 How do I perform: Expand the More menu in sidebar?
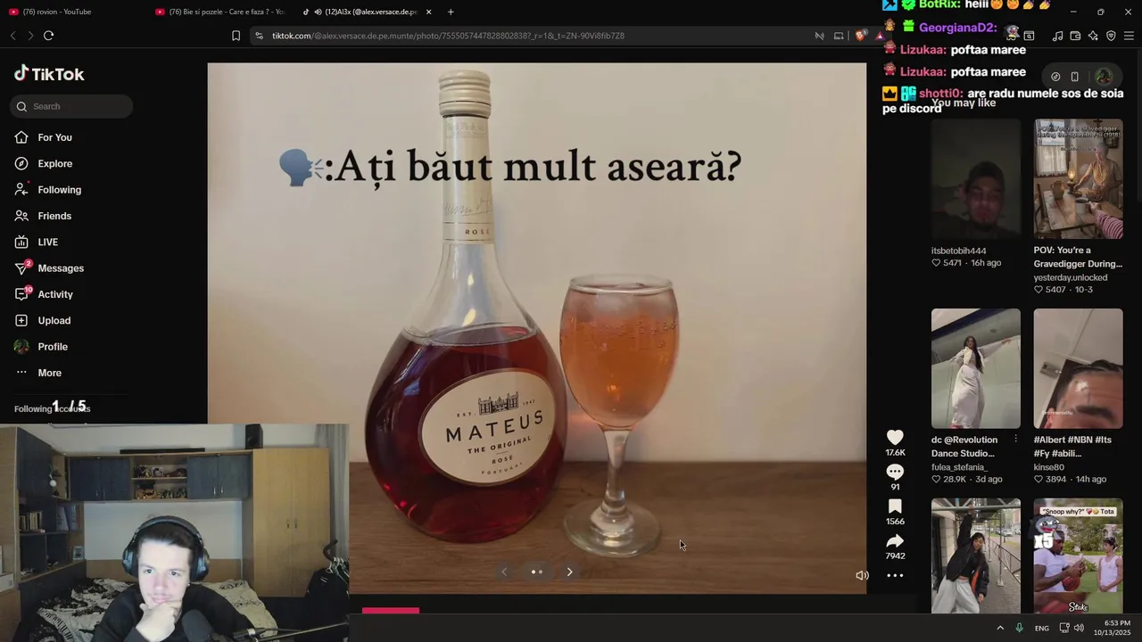pos(49,373)
